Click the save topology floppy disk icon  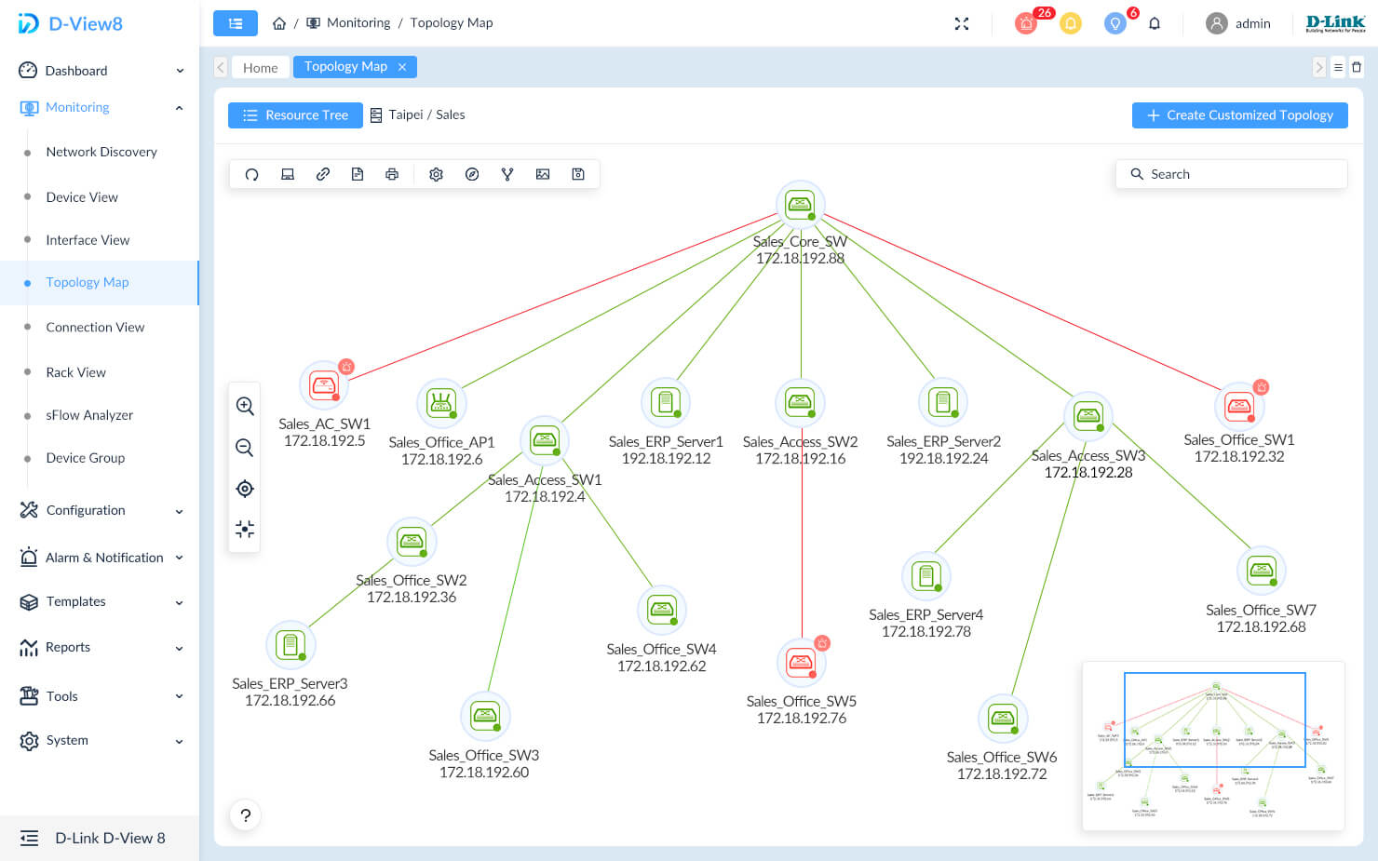(578, 174)
